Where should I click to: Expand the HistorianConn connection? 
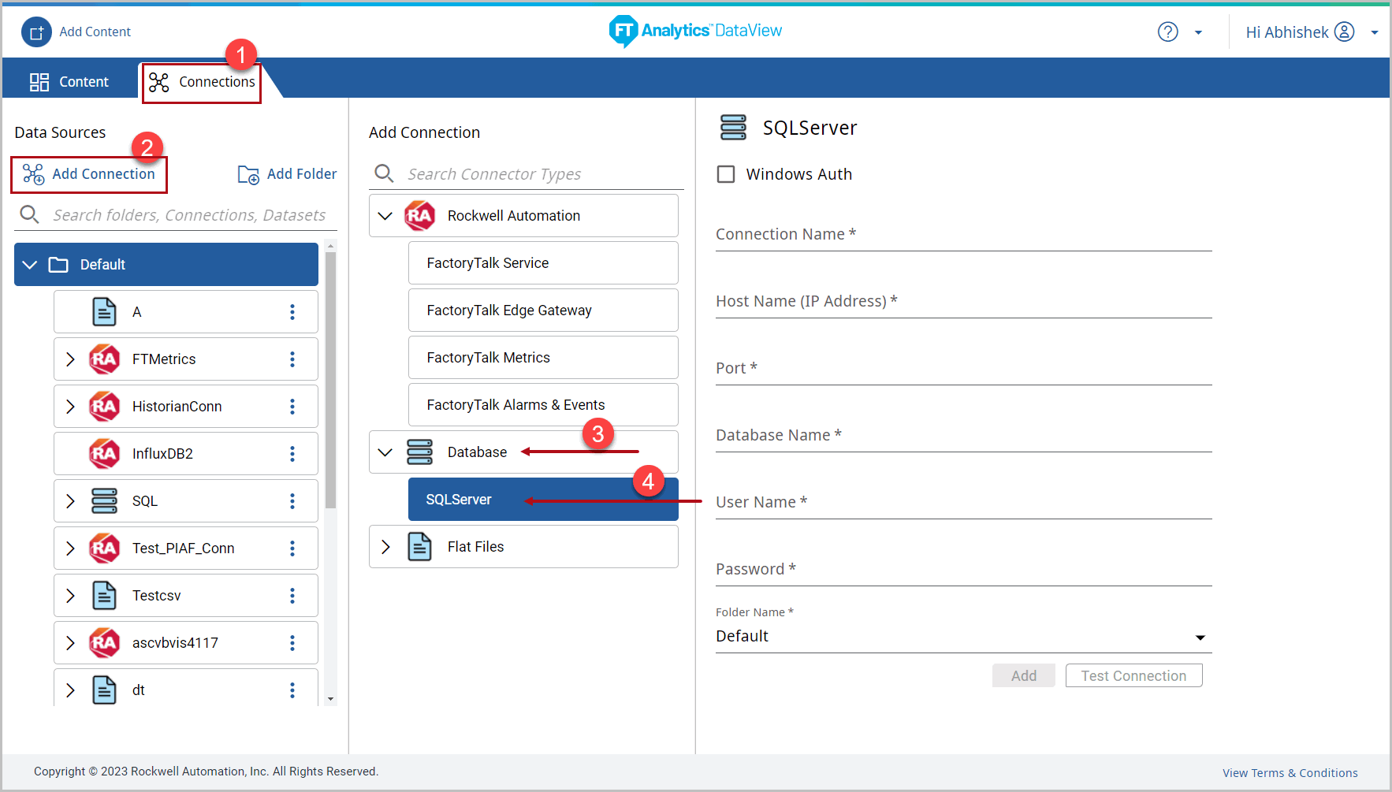point(70,407)
